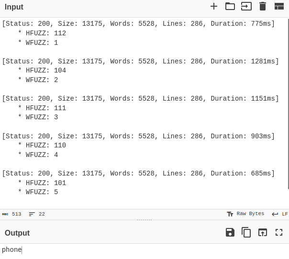
Task: Open Raw Bytes input encoding selector
Action: coord(245,214)
